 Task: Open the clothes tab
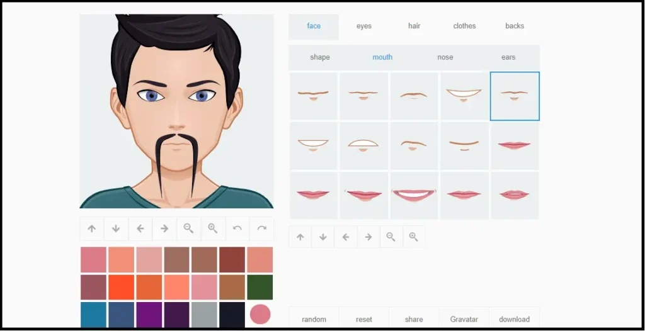464,26
